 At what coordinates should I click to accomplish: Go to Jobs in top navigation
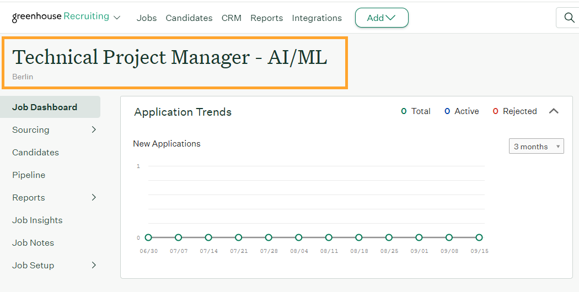pyautogui.click(x=147, y=18)
